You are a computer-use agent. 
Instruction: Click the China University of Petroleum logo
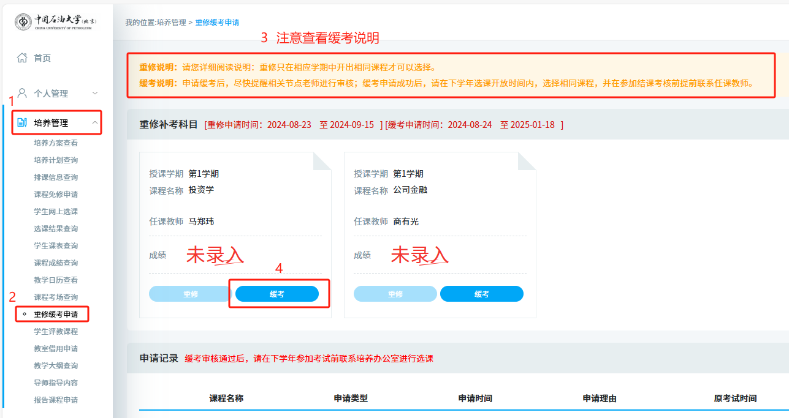(x=56, y=22)
